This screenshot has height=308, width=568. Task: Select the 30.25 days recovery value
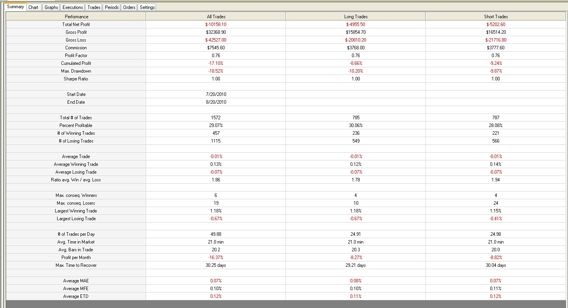[216, 265]
